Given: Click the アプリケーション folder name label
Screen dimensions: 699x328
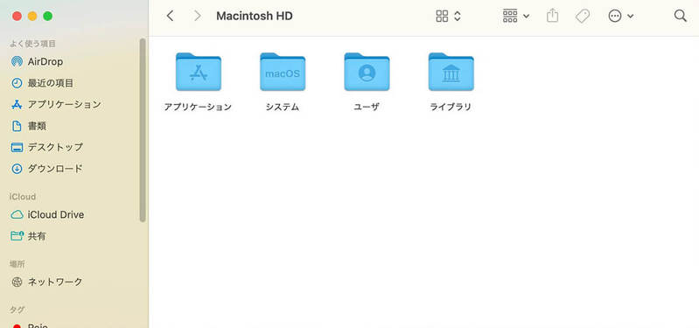Looking at the screenshot, I should point(198,107).
